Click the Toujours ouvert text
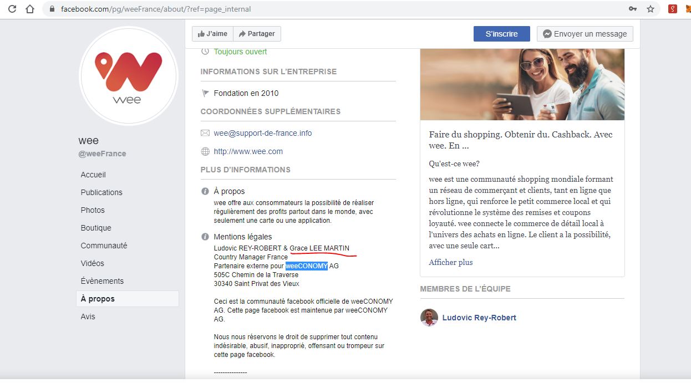691x383 pixels. coord(240,52)
